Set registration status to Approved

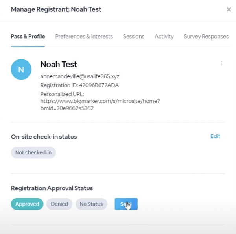point(27,204)
